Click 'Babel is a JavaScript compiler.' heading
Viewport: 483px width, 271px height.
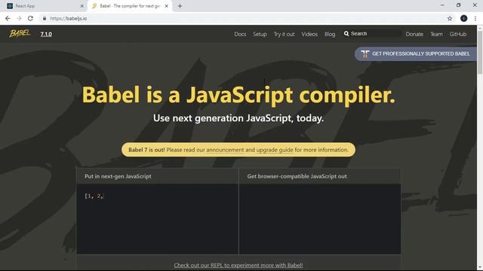tap(238, 95)
